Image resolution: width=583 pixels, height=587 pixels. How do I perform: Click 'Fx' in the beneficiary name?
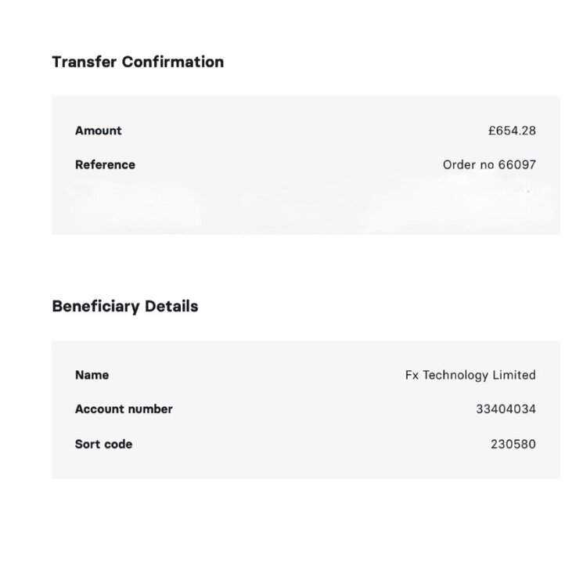tap(412, 375)
